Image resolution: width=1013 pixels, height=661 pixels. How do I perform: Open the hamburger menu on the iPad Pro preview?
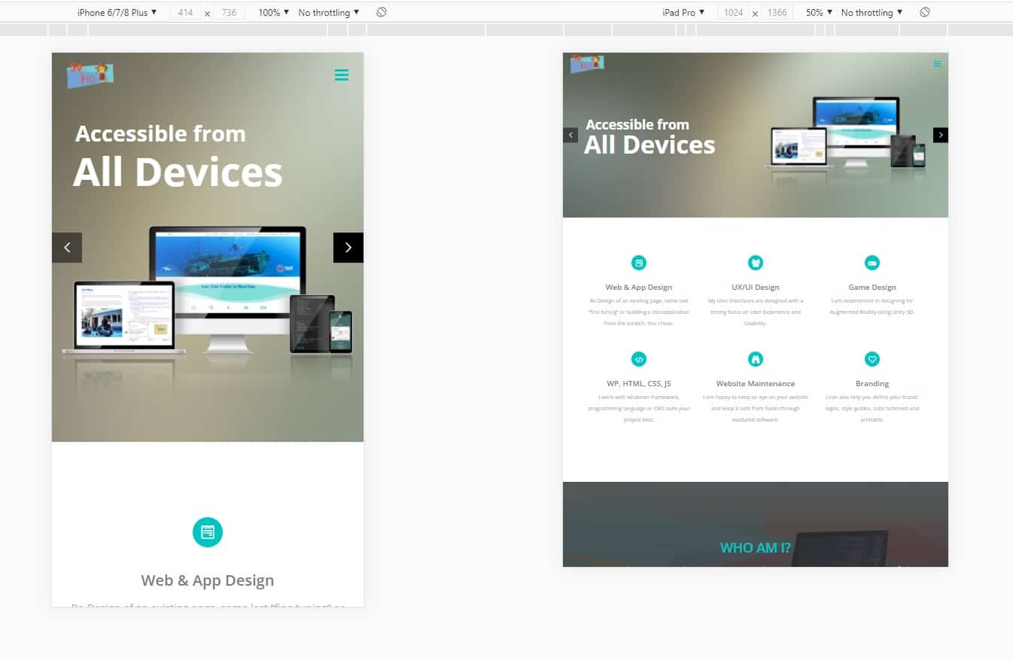coord(937,64)
